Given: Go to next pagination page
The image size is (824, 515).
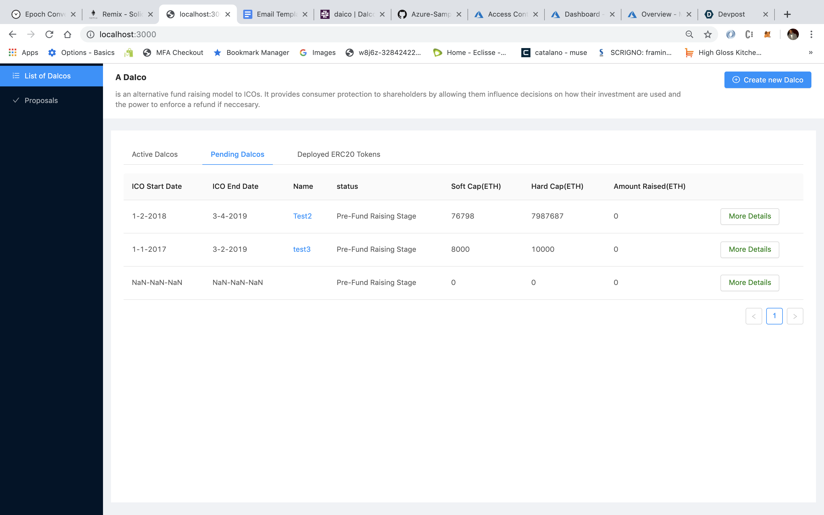Looking at the screenshot, I should [795, 316].
